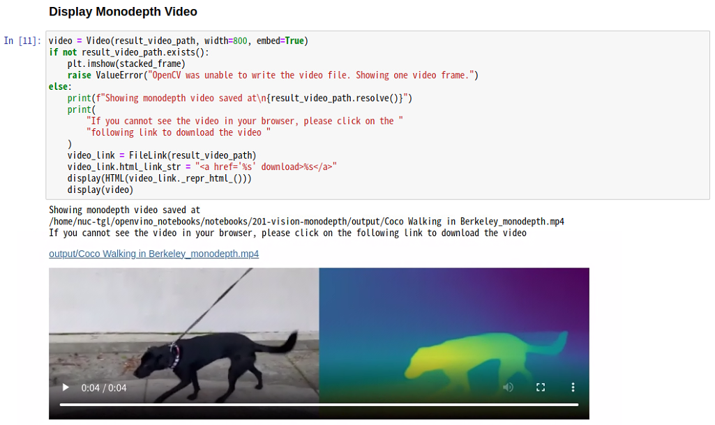The height and width of the screenshot is (425, 715).
Task: Click the display(HTML(...)) code line
Action: 159,178
